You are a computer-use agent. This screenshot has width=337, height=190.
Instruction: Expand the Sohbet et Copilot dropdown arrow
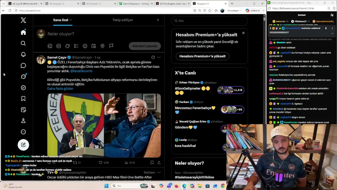(263, 11)
